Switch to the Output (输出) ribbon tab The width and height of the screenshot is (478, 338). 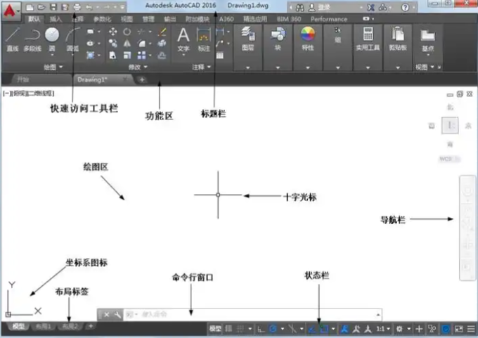169,19
